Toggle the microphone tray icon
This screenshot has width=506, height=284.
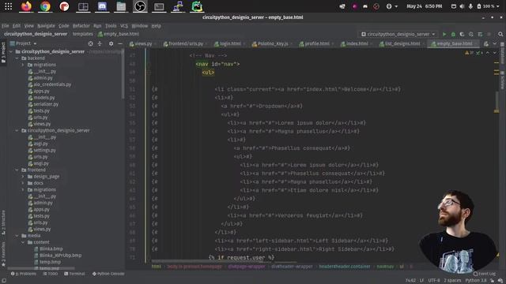[470, 6]
